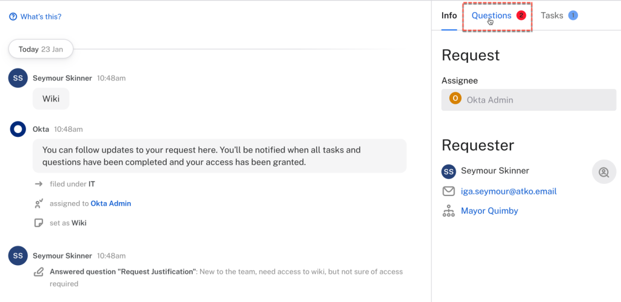Switch to the Tasks tab
621x302 pixels.
(552, 15)
